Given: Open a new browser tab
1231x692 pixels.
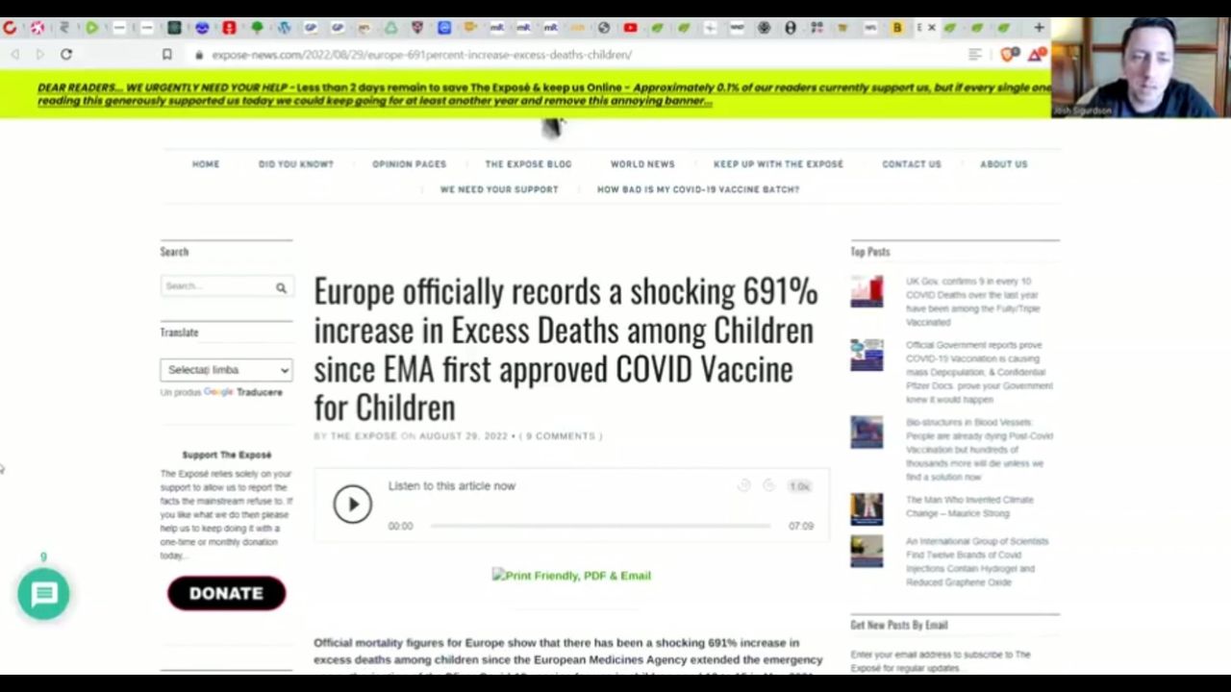Looking at the screenshot, I should click(x=1039, y=28).
